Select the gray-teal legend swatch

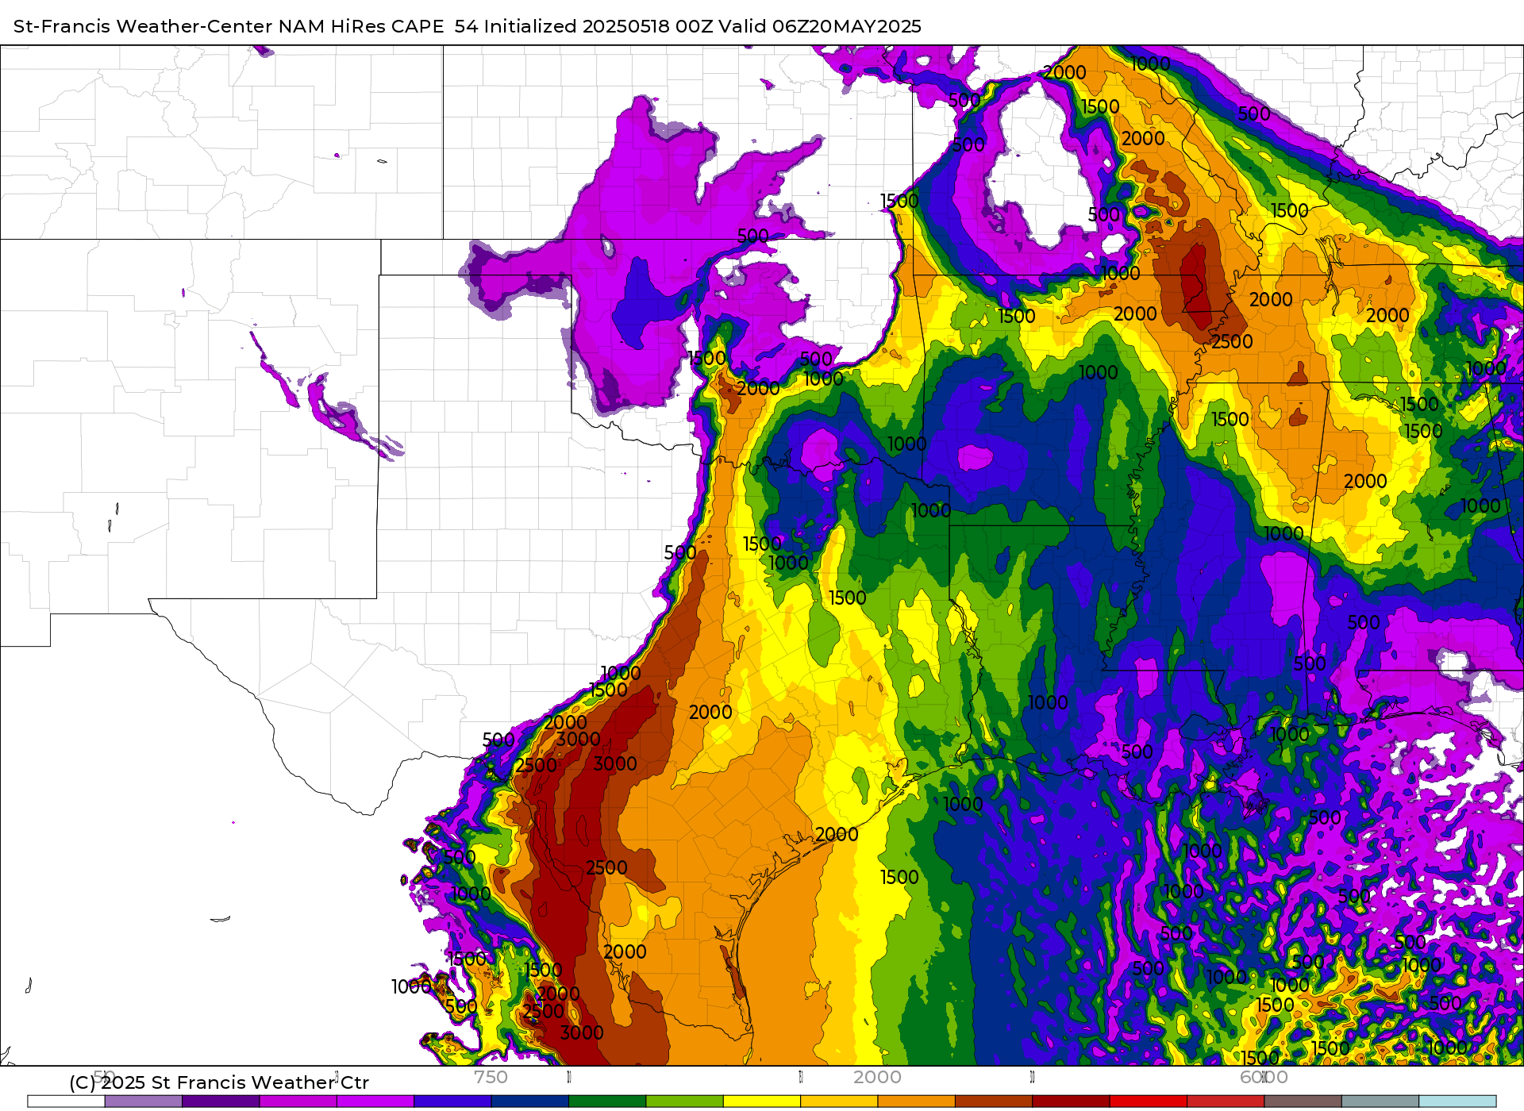[x=1380, y=1101]
